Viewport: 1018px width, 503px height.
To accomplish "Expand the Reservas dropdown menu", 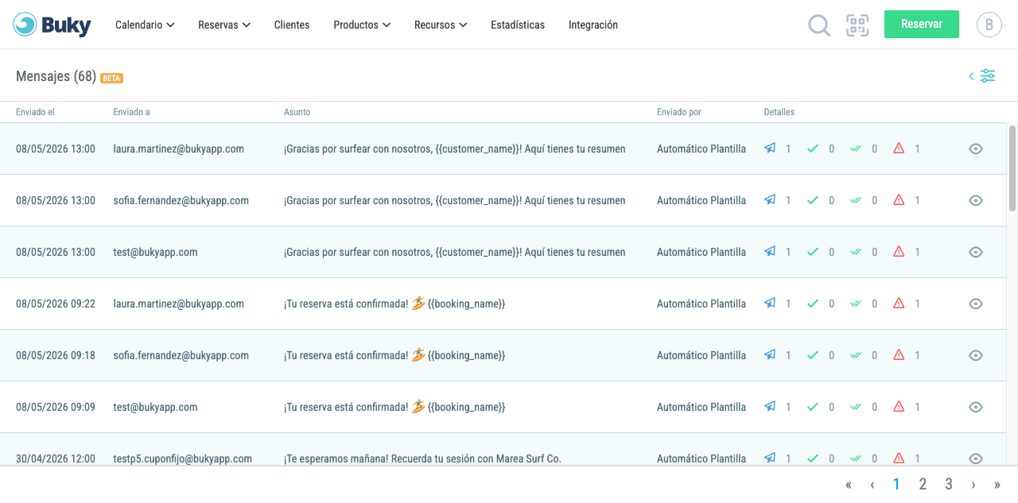I will tap(224, 25).
